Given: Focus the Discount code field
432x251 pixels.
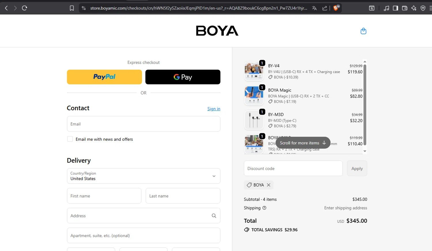Looking at the screenshot, I should pyautogui.click(x=293, y=168).
